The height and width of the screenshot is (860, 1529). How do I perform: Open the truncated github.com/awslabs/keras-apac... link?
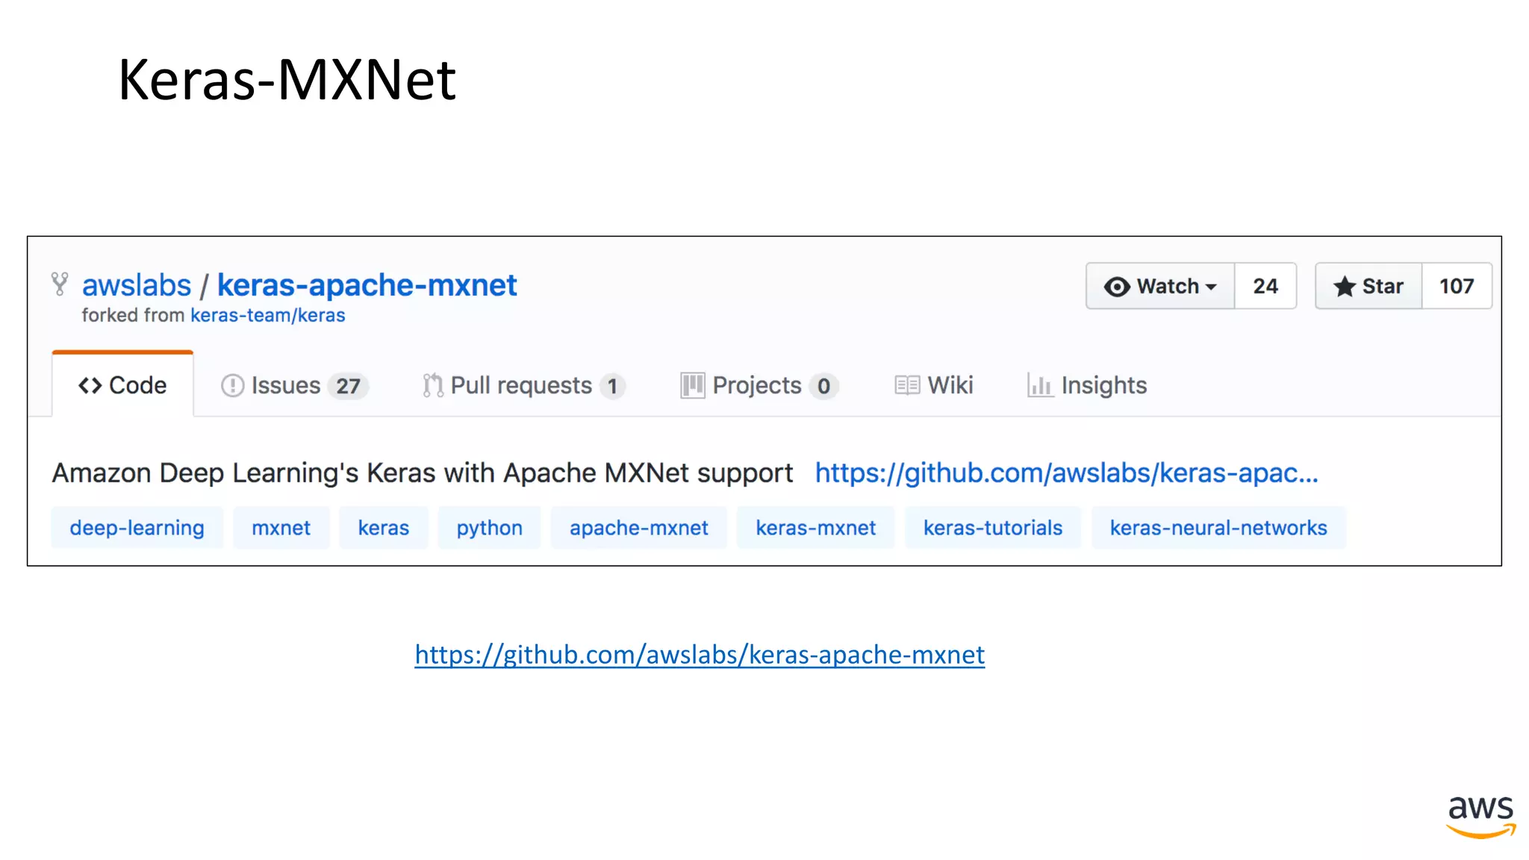(x=1066, y=473)
